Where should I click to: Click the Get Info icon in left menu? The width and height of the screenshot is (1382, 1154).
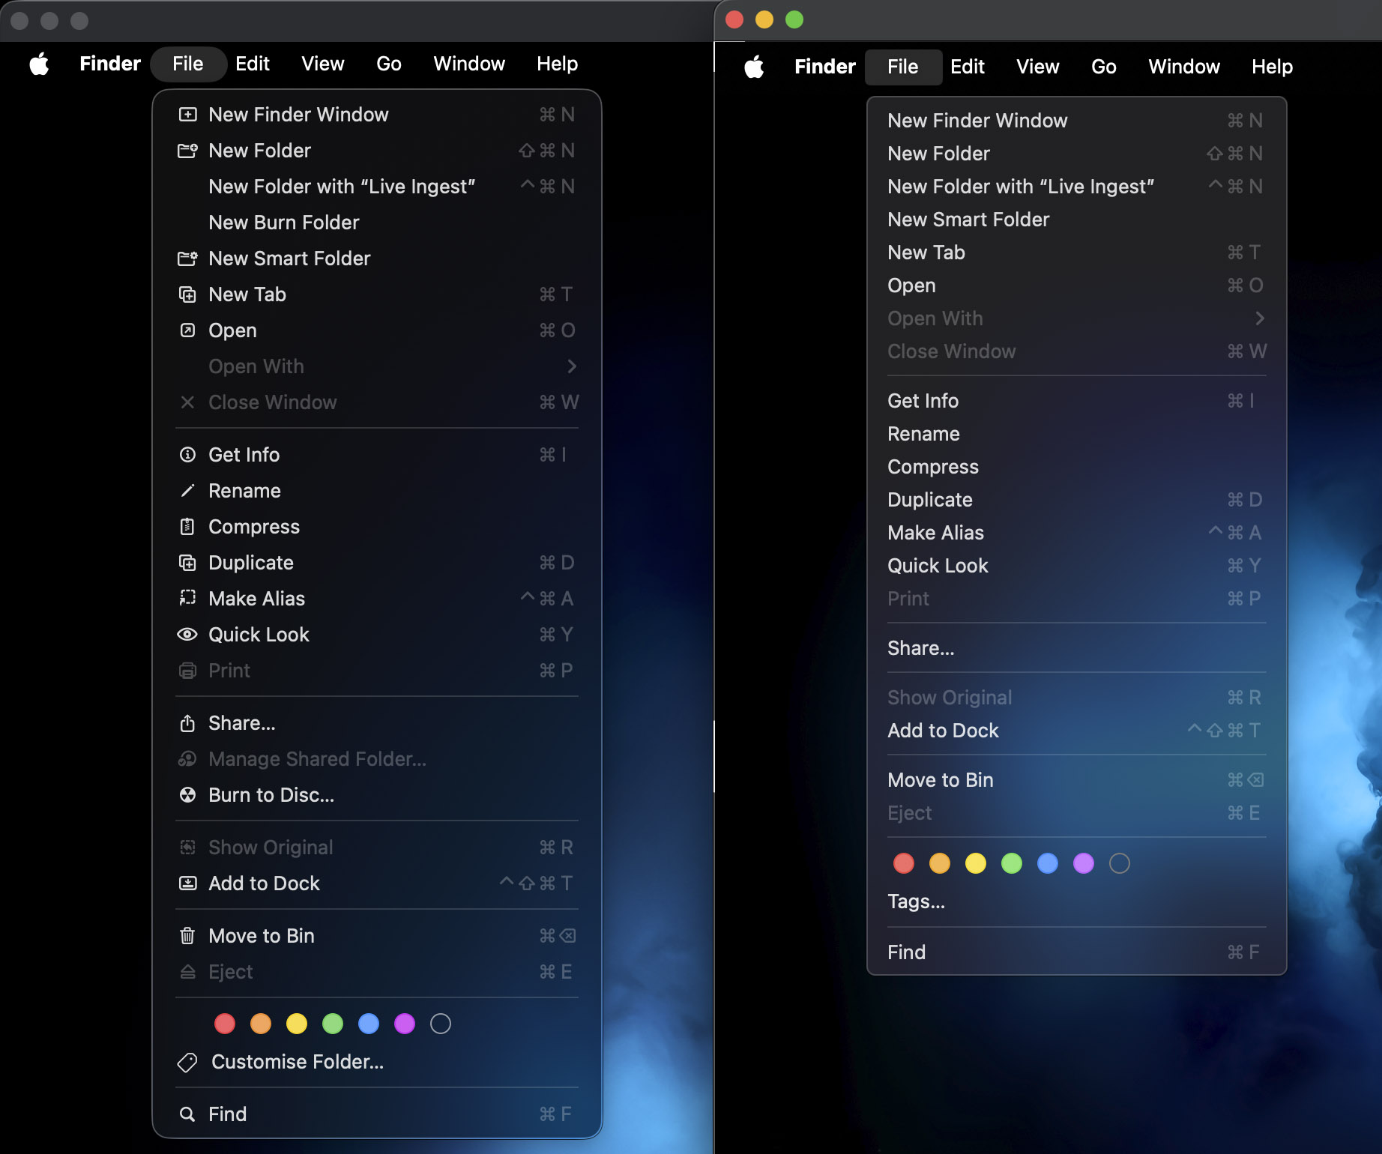(x=187, y=455)
